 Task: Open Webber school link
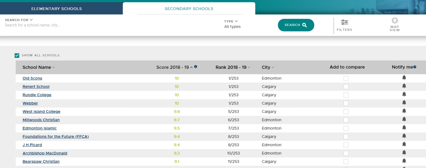click(30, 103)
